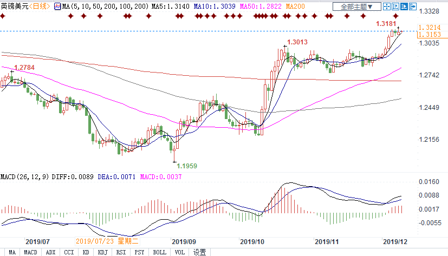The height and width of the screenshot is (256, 448).
Task: Show the ADX indicator
Action: [x=50, y=252]
